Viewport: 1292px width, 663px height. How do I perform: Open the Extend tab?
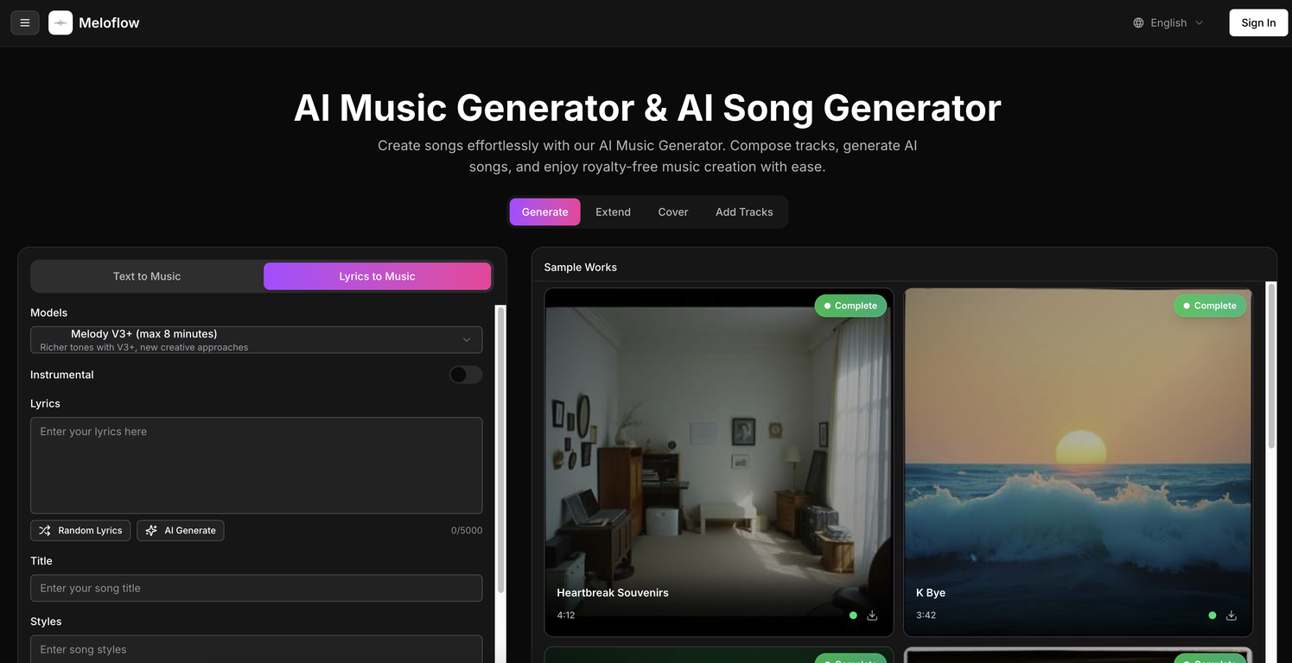[x=613, y=212]
